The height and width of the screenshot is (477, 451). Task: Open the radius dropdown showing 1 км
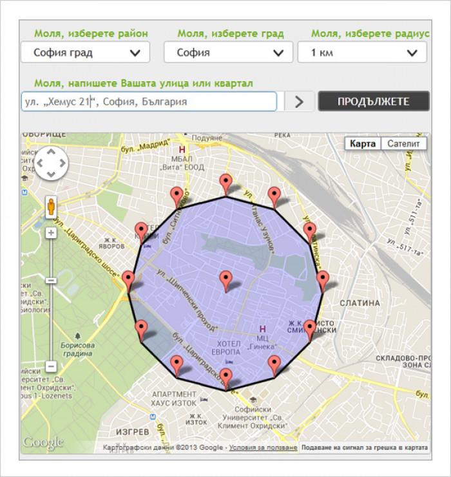click(361, 52)
